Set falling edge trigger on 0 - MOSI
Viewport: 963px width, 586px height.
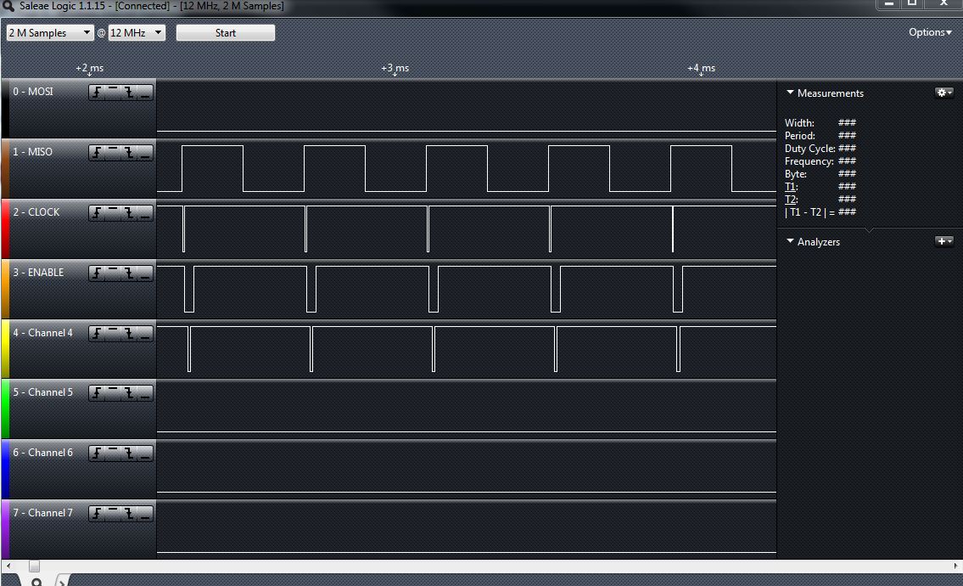pyautogui.click(x=129, y=93)
